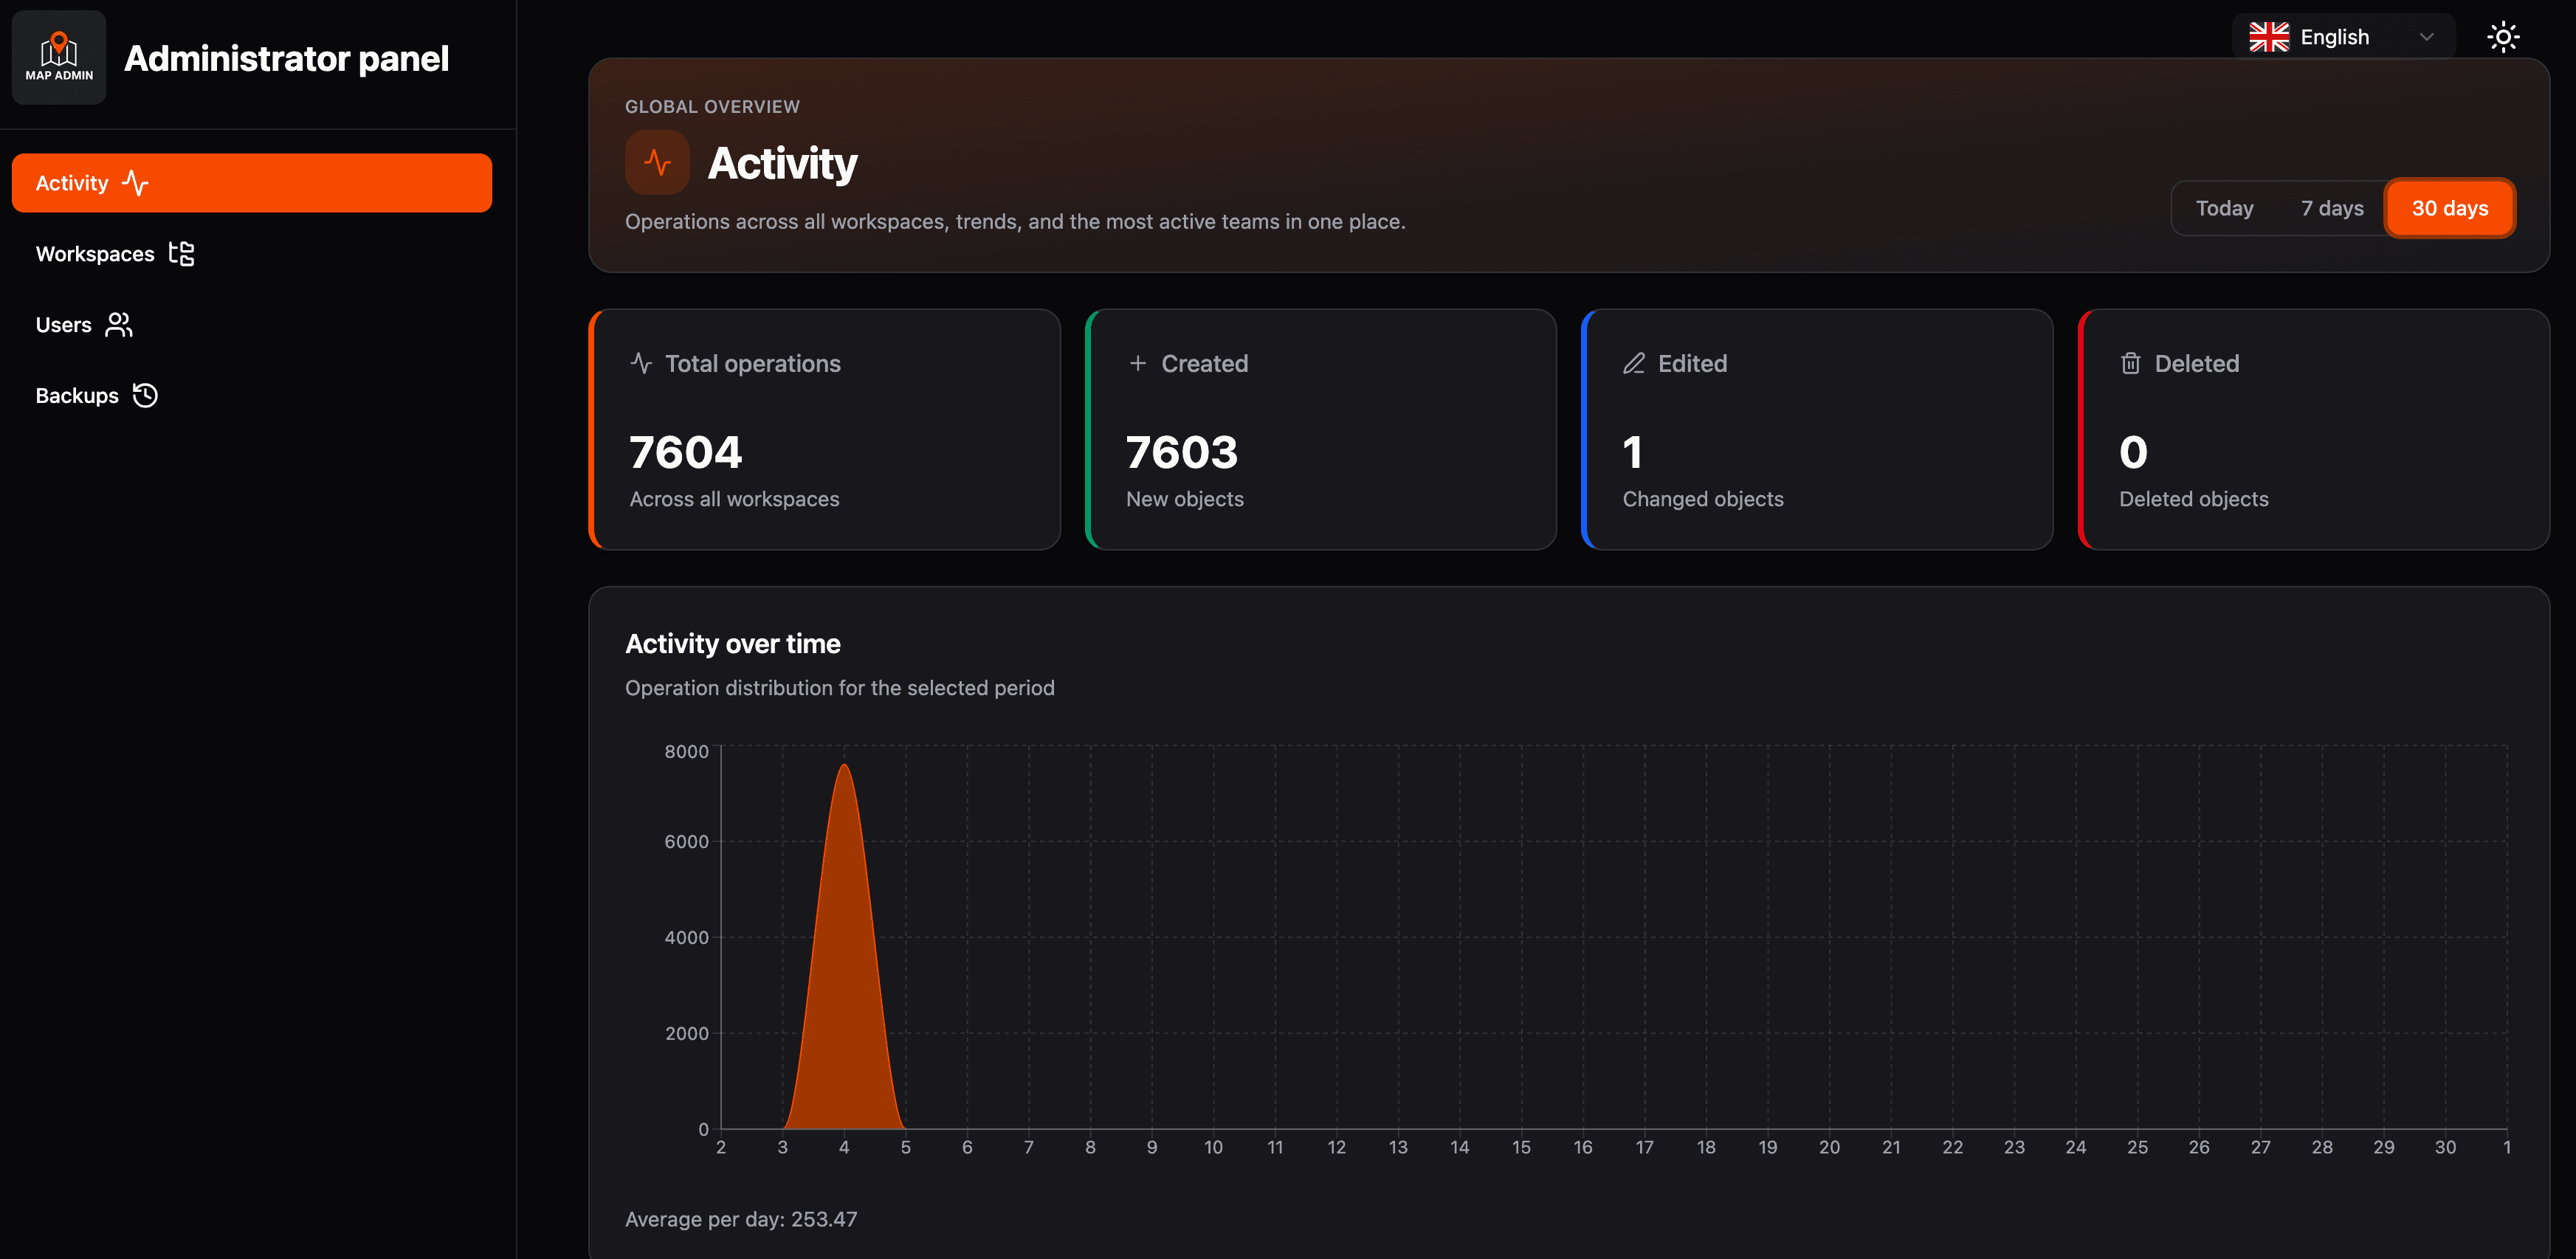
Task: Click the trash icon in Deleted card
Action: point(2130,363)
